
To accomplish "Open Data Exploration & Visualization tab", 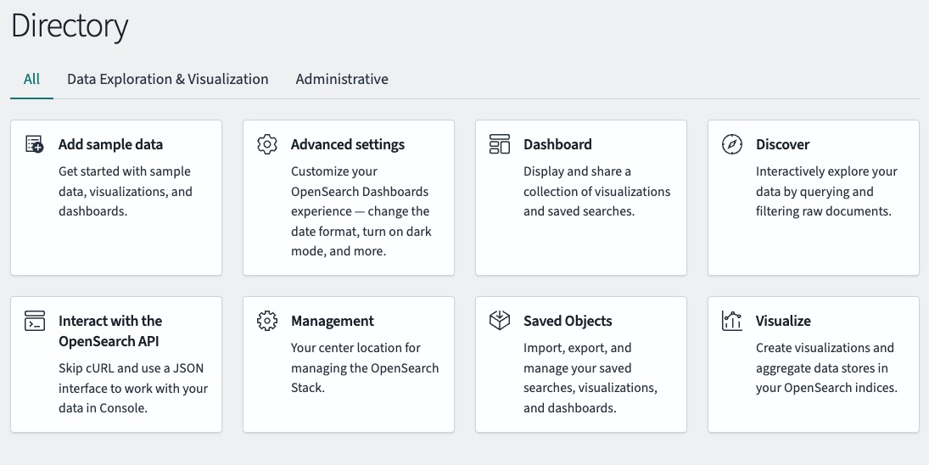I will (168, 79).
